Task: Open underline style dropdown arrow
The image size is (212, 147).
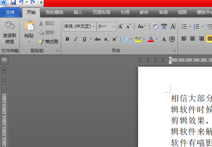Action: point(91,39)
